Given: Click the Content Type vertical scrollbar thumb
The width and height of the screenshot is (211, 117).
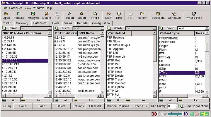Looking at the screenshot, I should [207, 47].
